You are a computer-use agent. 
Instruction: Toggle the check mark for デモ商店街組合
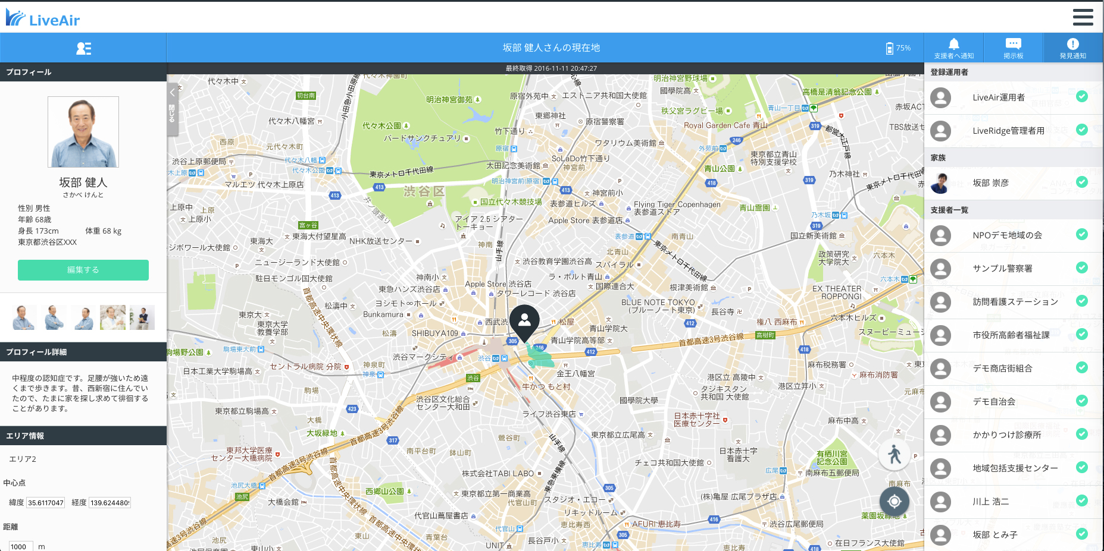click(x=1082, y=367)
